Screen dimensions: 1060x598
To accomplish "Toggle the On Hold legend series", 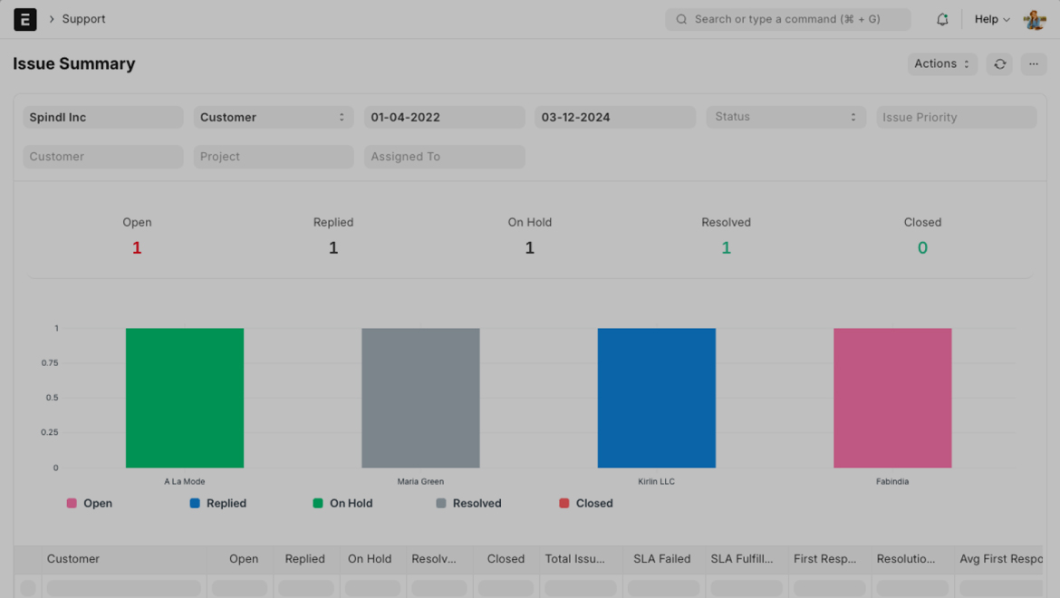I will click(x=342, y=504).
